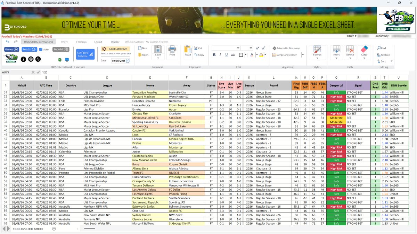Click the Clear eraser icon
Viewport: 417px width, 234px height.
point(364,49)
